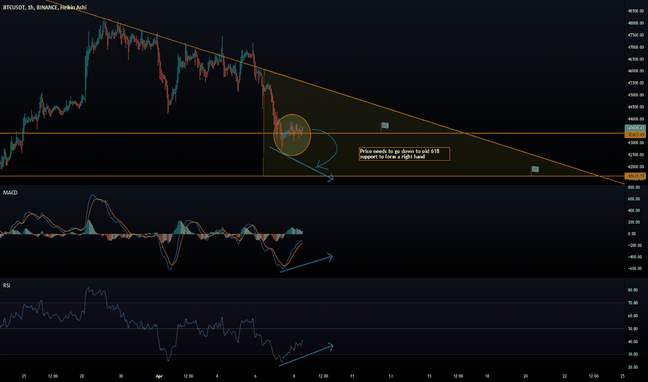
Task: Click the 20 date label on time axis
Action: click(526, 376)
